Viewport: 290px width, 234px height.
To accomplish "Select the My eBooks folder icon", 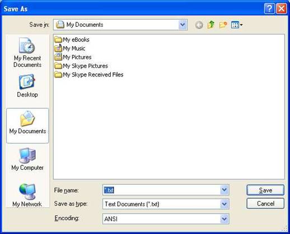I will click(58, 40).
